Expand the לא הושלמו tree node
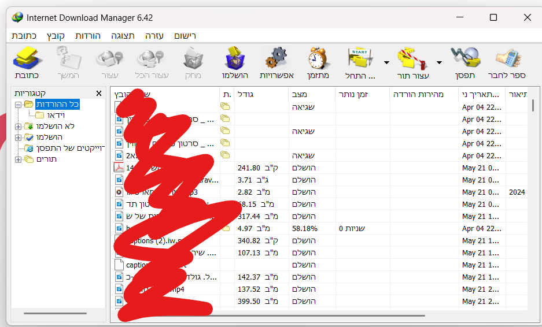The image size is (542, 327). click(19, 127)
